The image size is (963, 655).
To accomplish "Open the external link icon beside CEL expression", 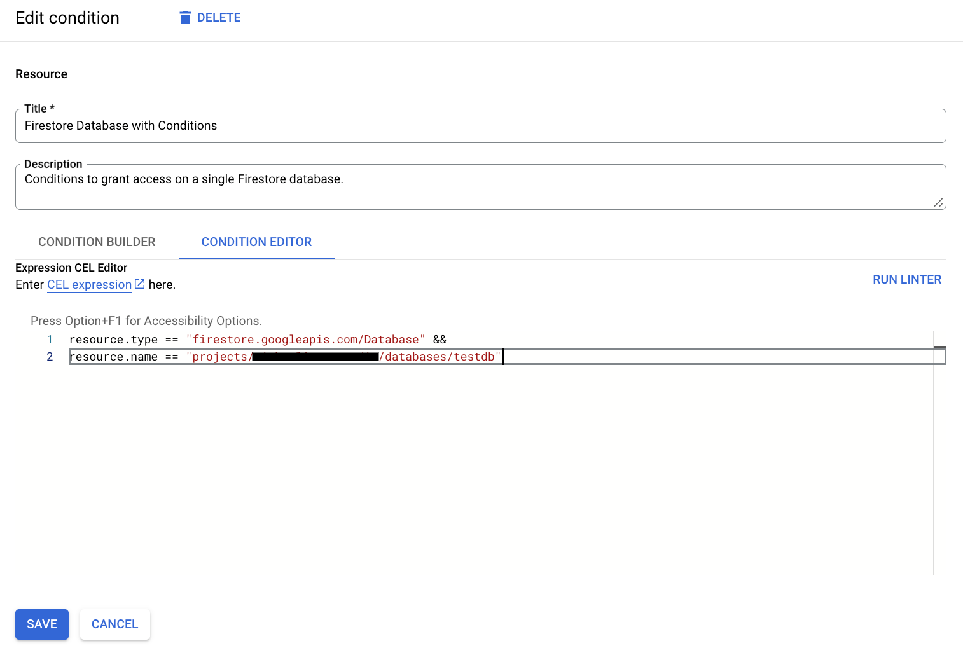I will pos(140,284).
